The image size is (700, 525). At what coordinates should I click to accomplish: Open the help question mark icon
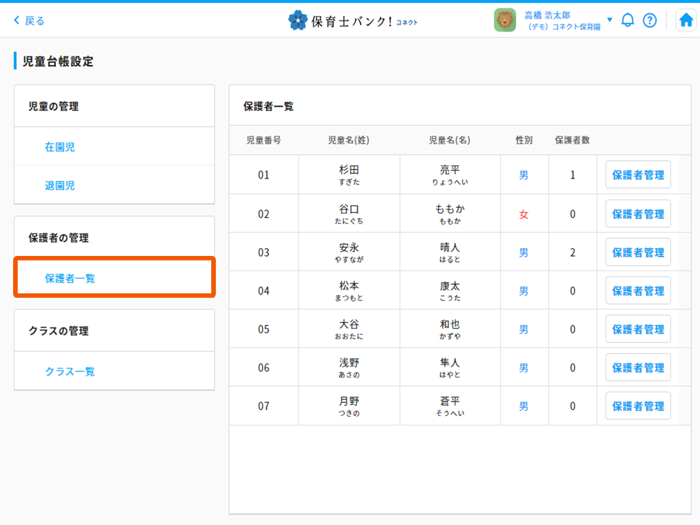pos(649,20)
